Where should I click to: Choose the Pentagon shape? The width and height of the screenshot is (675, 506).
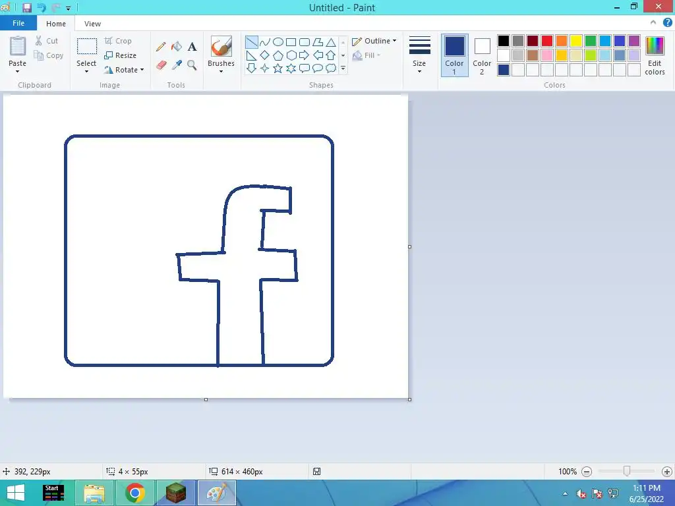click(278, 55)
